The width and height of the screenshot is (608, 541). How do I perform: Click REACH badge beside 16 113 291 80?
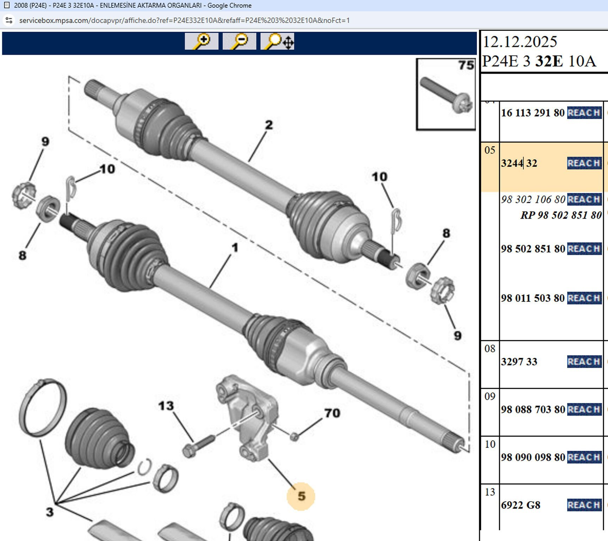pos(584,113)
